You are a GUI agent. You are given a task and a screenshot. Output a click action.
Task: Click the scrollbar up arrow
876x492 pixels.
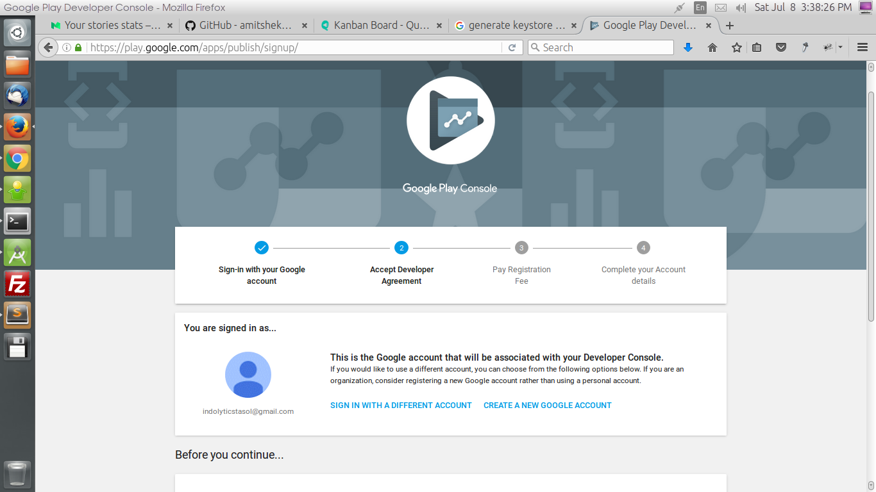coord(871,67)
